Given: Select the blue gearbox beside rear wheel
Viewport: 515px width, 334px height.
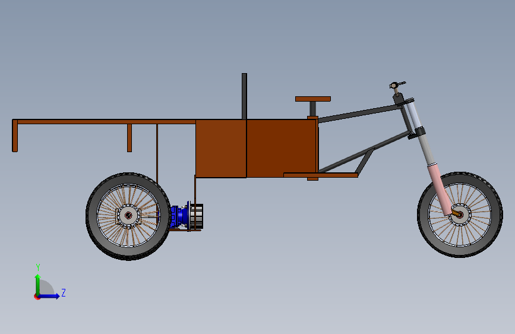Looking at the screenshot, I should [x=179, y=216].
